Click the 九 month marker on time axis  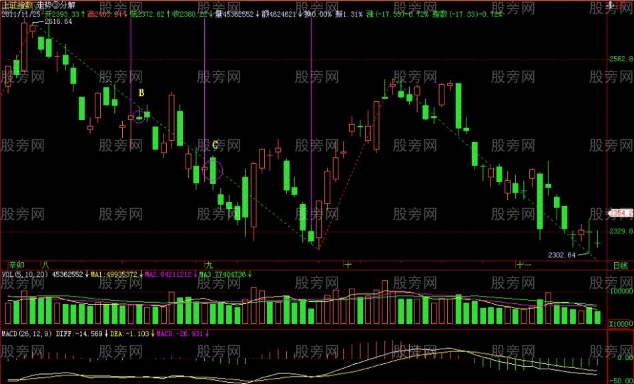tap(209, 266)
